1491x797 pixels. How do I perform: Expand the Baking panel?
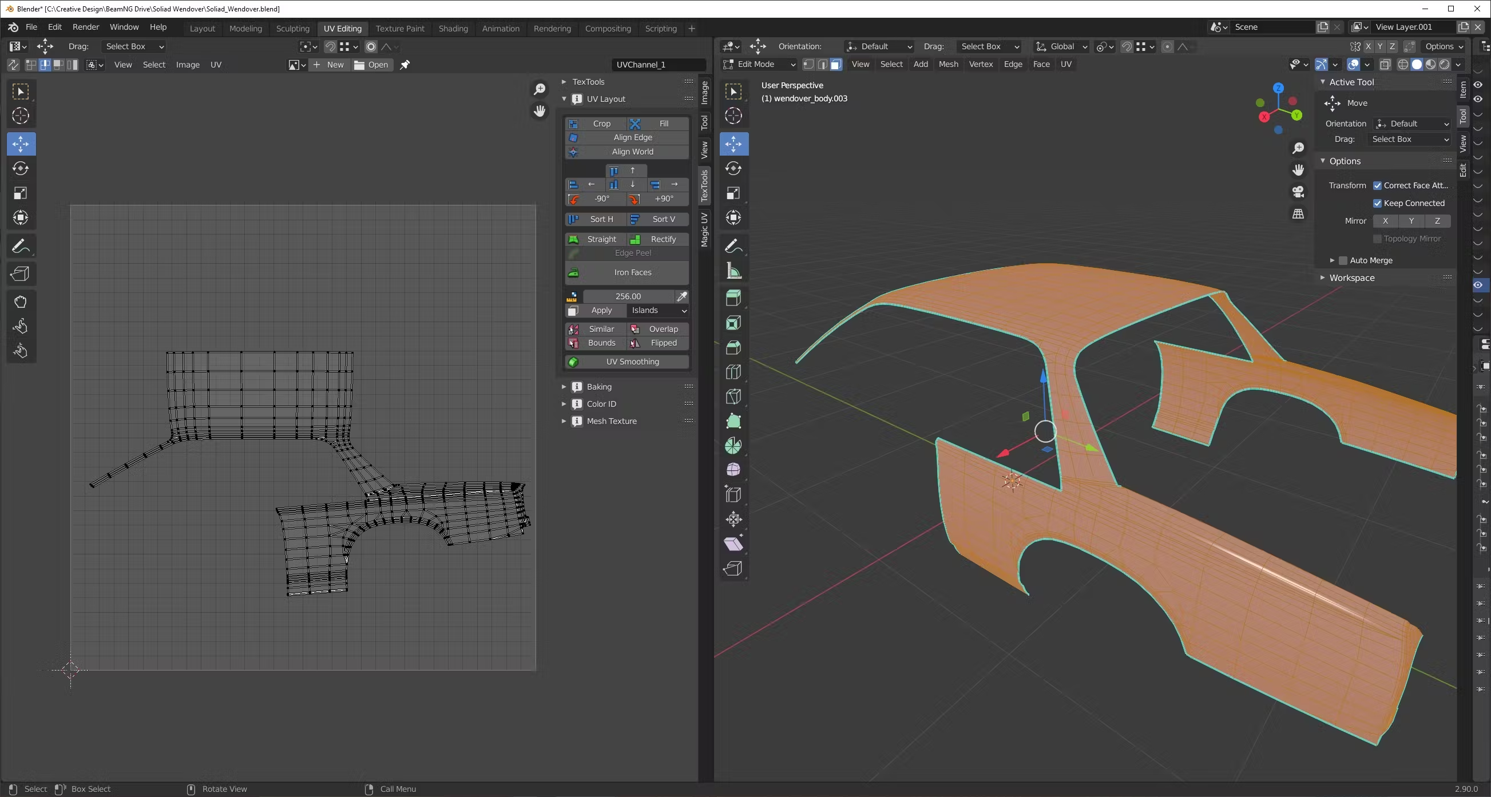598,387
